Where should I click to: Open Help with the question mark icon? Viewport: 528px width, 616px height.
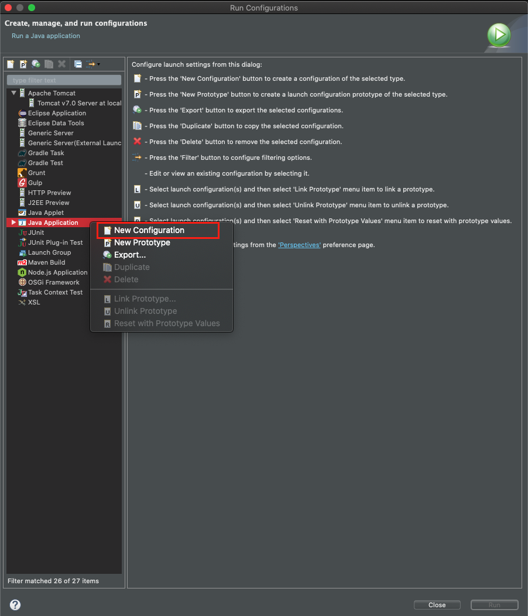(x=15, y=605)
